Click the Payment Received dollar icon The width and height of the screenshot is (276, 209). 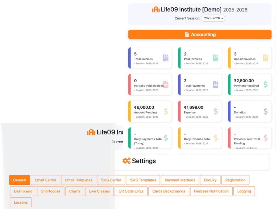tap(265, 85)
